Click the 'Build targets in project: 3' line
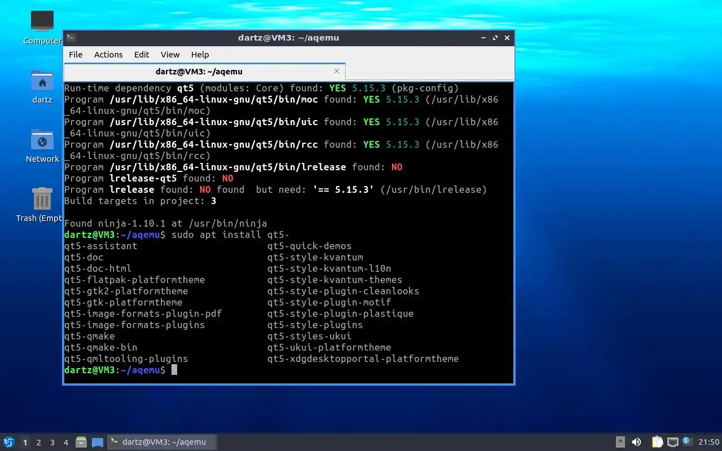Viewport: 722px width, 451px height. [x=140, y=201]
